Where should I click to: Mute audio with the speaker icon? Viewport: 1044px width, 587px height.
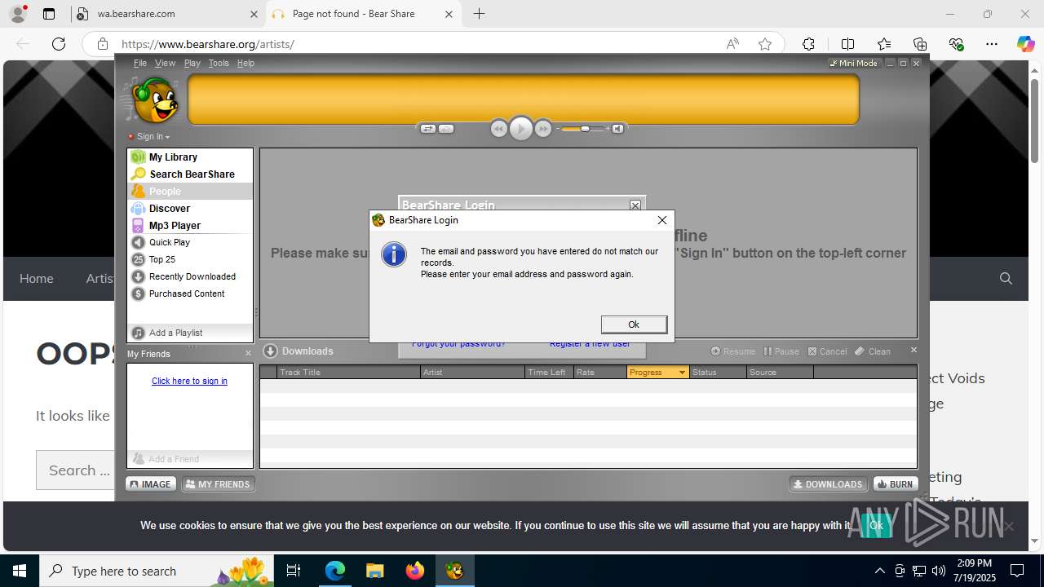pyautogui.click(x=618, y=129)
